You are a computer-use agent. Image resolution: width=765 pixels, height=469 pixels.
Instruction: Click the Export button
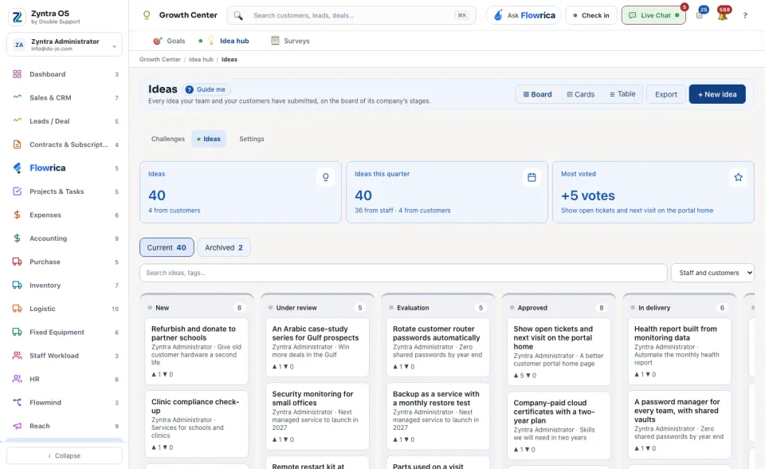point(666,94)
